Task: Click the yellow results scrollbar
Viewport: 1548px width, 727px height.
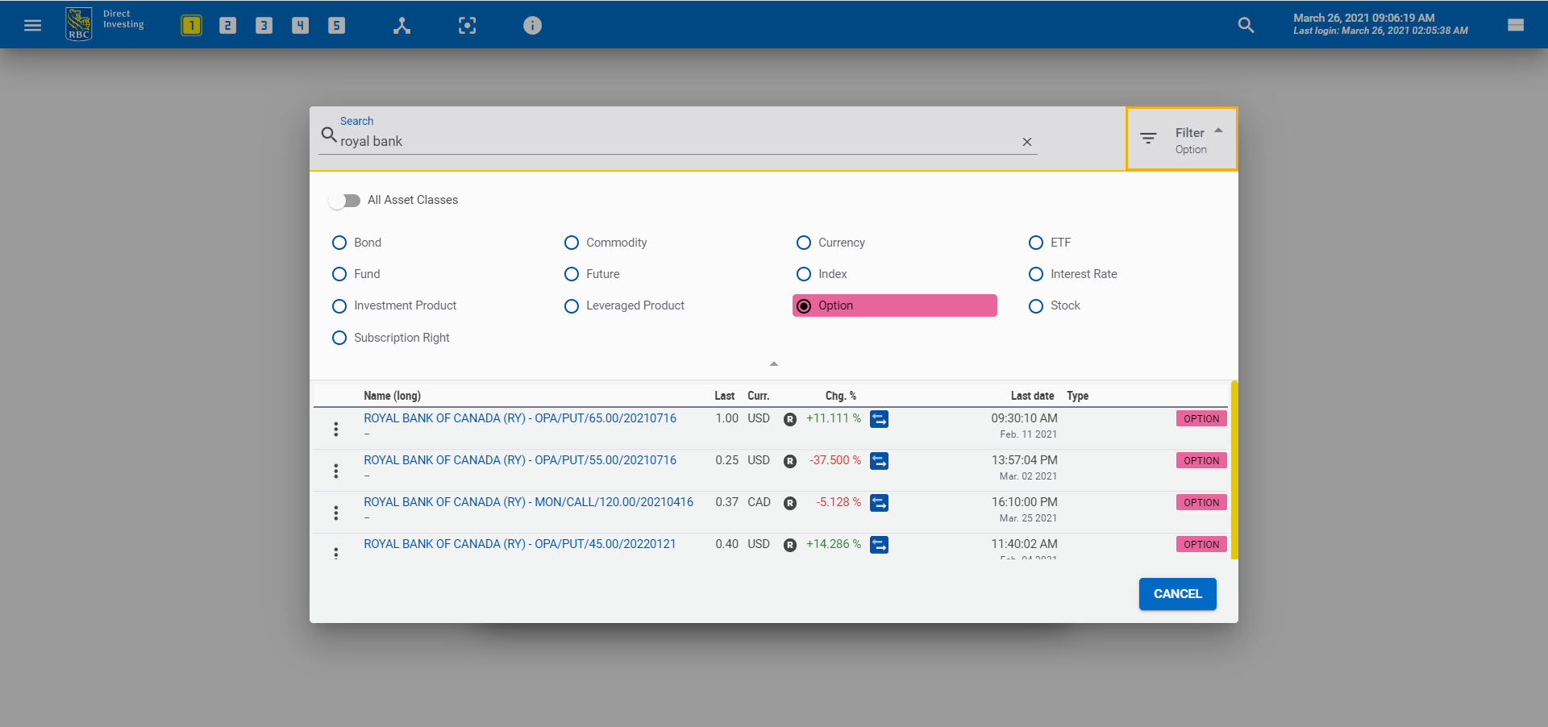Action: 1234,469
